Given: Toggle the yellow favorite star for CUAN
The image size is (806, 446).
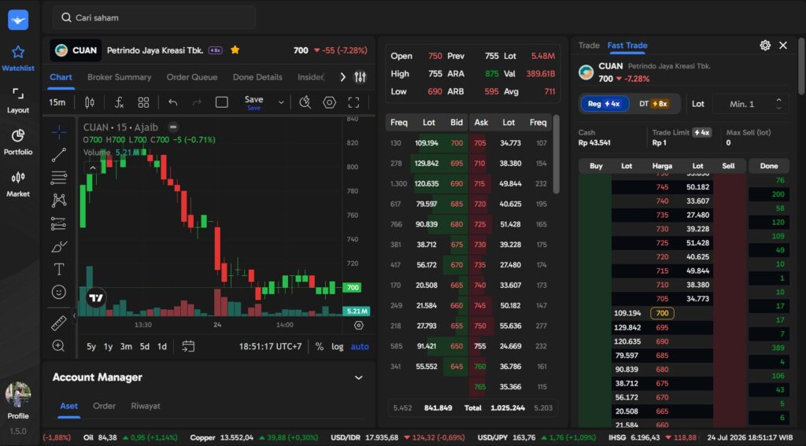Looking at the screenshot, I should 235,50.
